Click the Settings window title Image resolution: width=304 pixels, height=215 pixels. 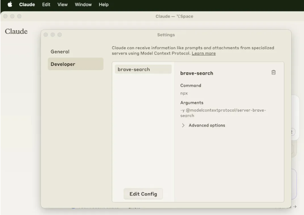[x=166, y=35]
